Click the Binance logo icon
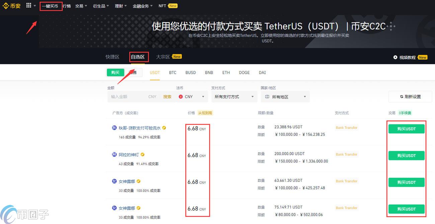This screenshot has width=435, height=224. (6, 6)
